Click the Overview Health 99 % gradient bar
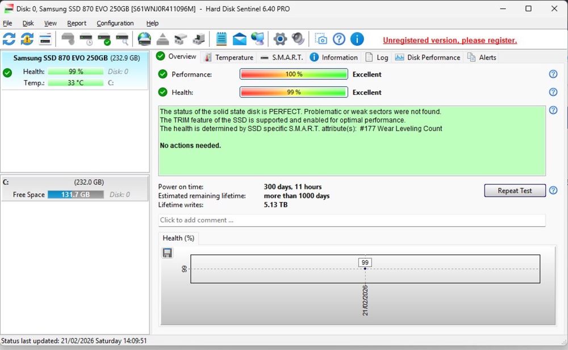The height and width of the screenshot is (350, 568). coord(294,92)
